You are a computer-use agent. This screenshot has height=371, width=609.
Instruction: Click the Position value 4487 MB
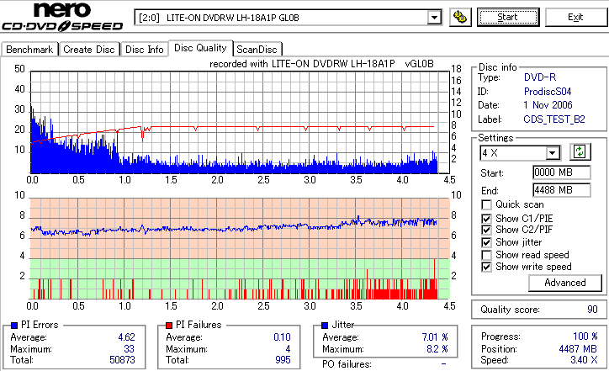click(578, 349)
